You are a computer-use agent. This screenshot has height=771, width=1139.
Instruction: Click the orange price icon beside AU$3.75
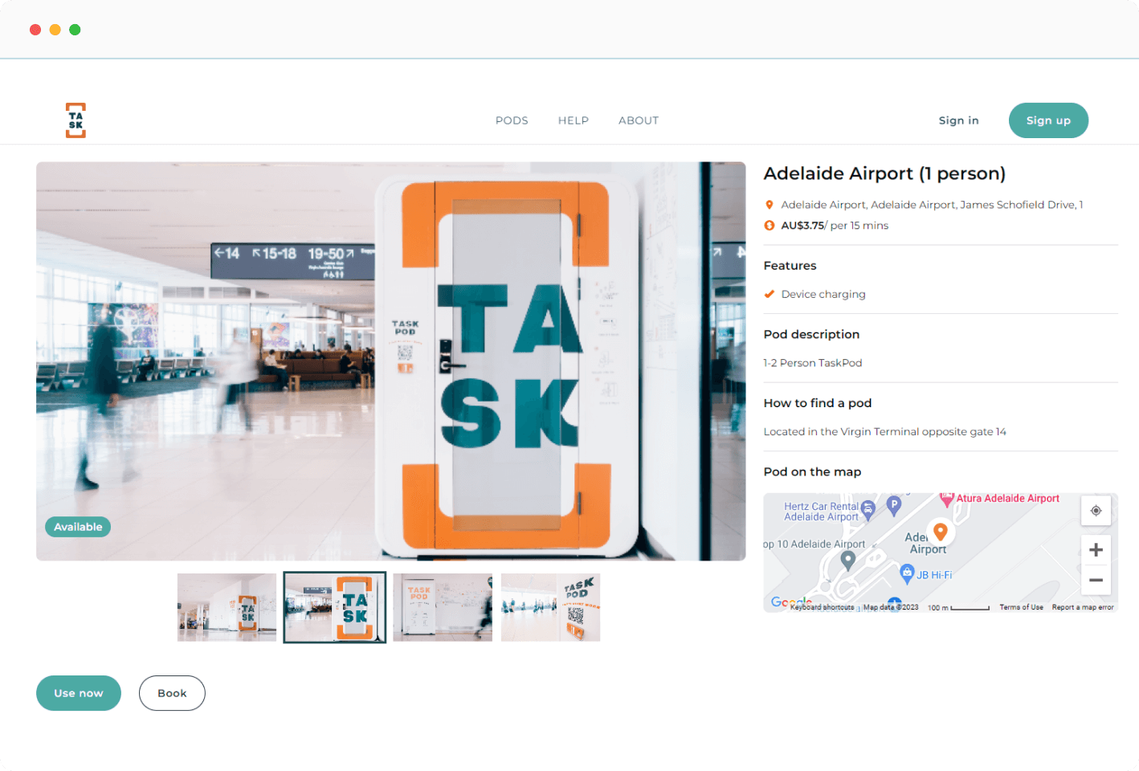(x=770, y=226)
